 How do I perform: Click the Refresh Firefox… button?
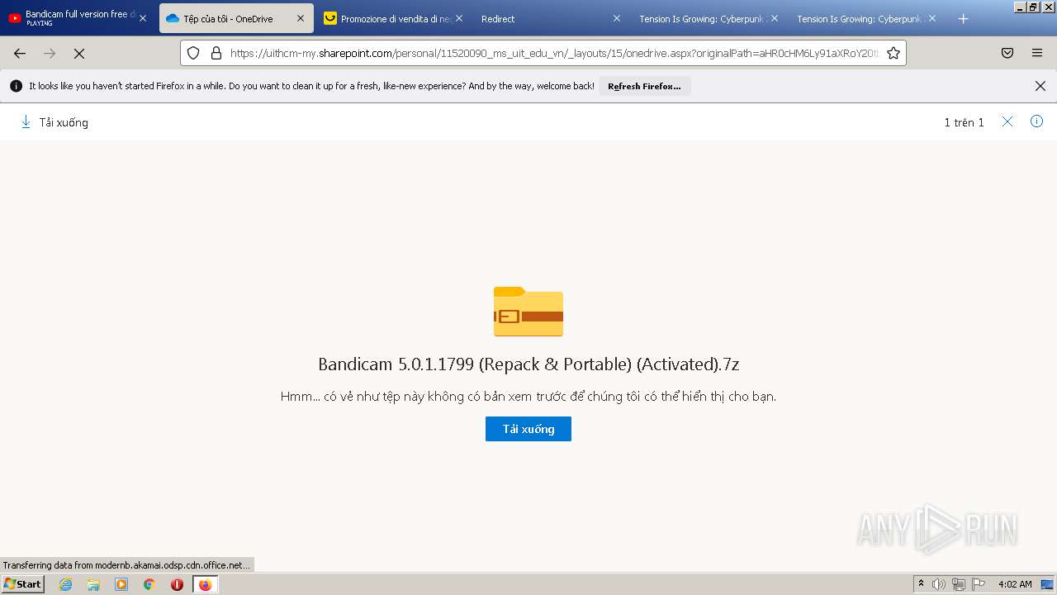click(644, 86)
